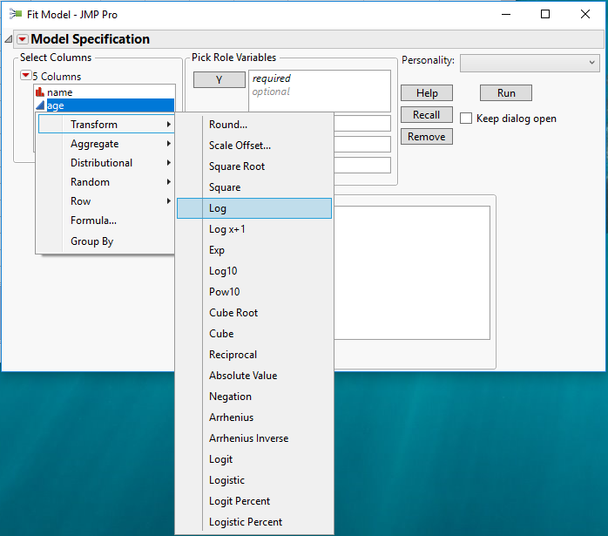608x536 pixels.
Task: Apply the Square Root transform
Action: click(254, 166)
